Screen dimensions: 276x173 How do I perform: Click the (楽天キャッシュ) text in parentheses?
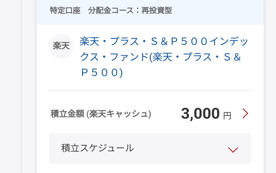(x=119, y=114)
